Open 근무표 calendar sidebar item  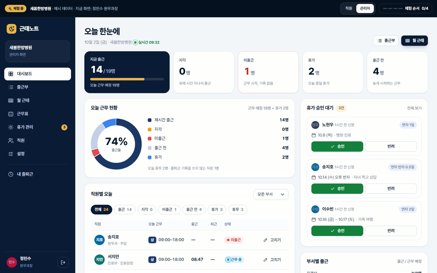click(x=38, y=114)
